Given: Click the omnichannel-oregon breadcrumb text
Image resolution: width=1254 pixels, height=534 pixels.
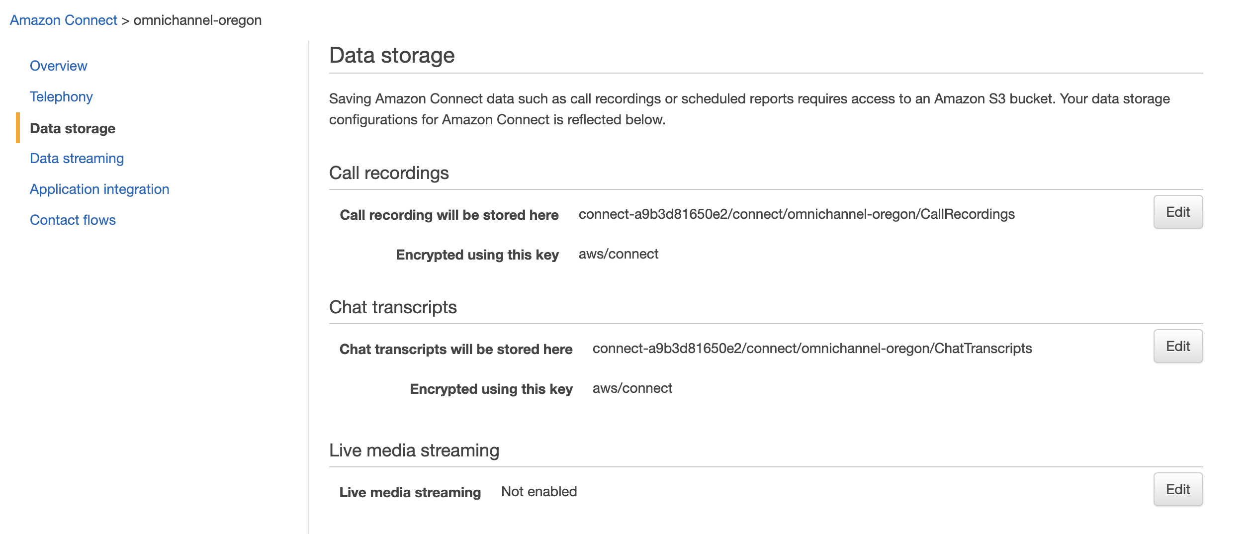Looking at the screenshot, I should pos(197,20).
